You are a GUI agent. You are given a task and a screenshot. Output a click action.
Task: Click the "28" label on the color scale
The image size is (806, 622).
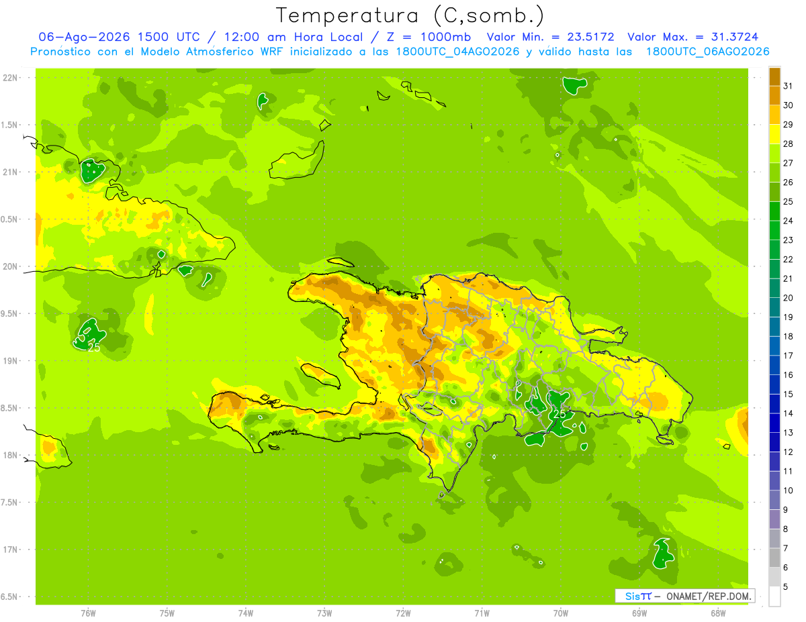[x=789, y=144]
